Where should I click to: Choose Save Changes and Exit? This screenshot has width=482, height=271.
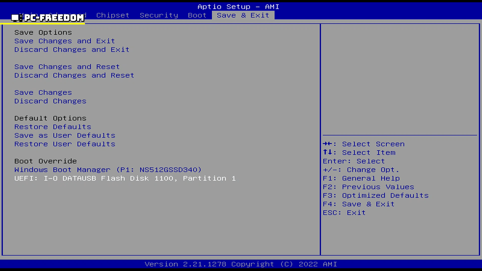[x=65, y=41]
